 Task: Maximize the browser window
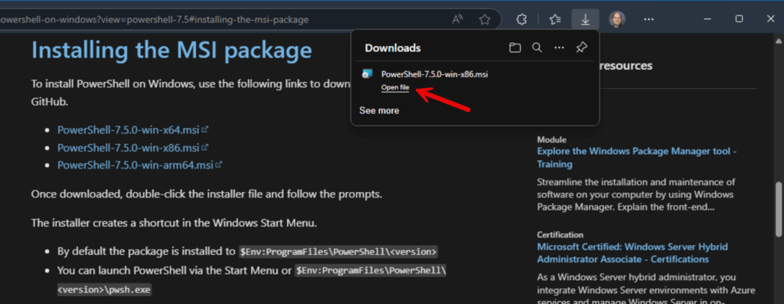pos(739,19)
